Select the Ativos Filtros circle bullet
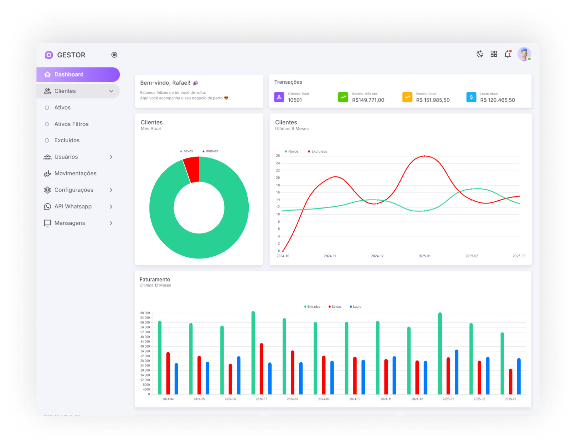 point(47,124)
